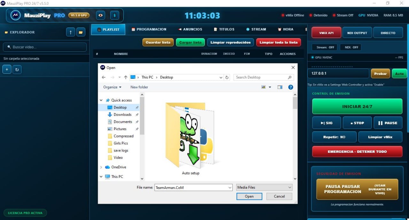Select the DIRECTO mode button

[388, 33]
